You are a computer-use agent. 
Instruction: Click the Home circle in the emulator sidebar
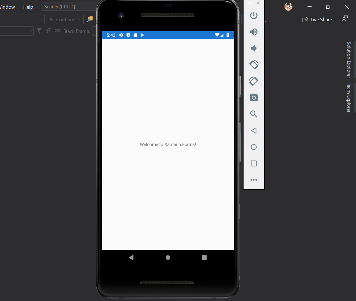pyautogui.click(x=254, y=147)
